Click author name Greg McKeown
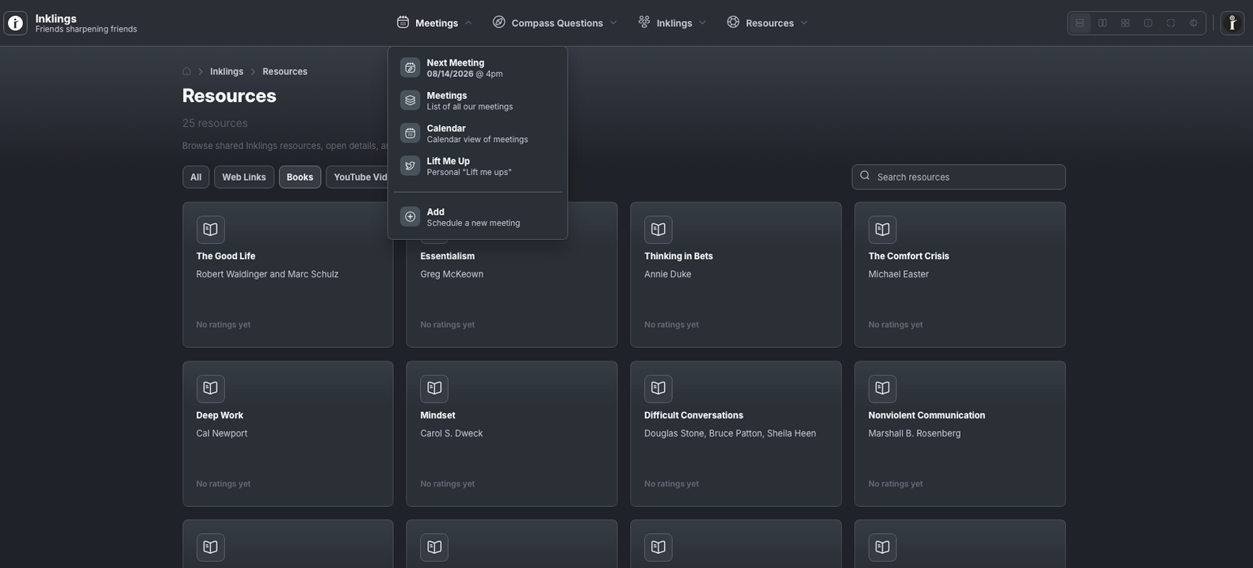Image resolution: width=1253 pixels, height=568 pixels. coord(452,274)
